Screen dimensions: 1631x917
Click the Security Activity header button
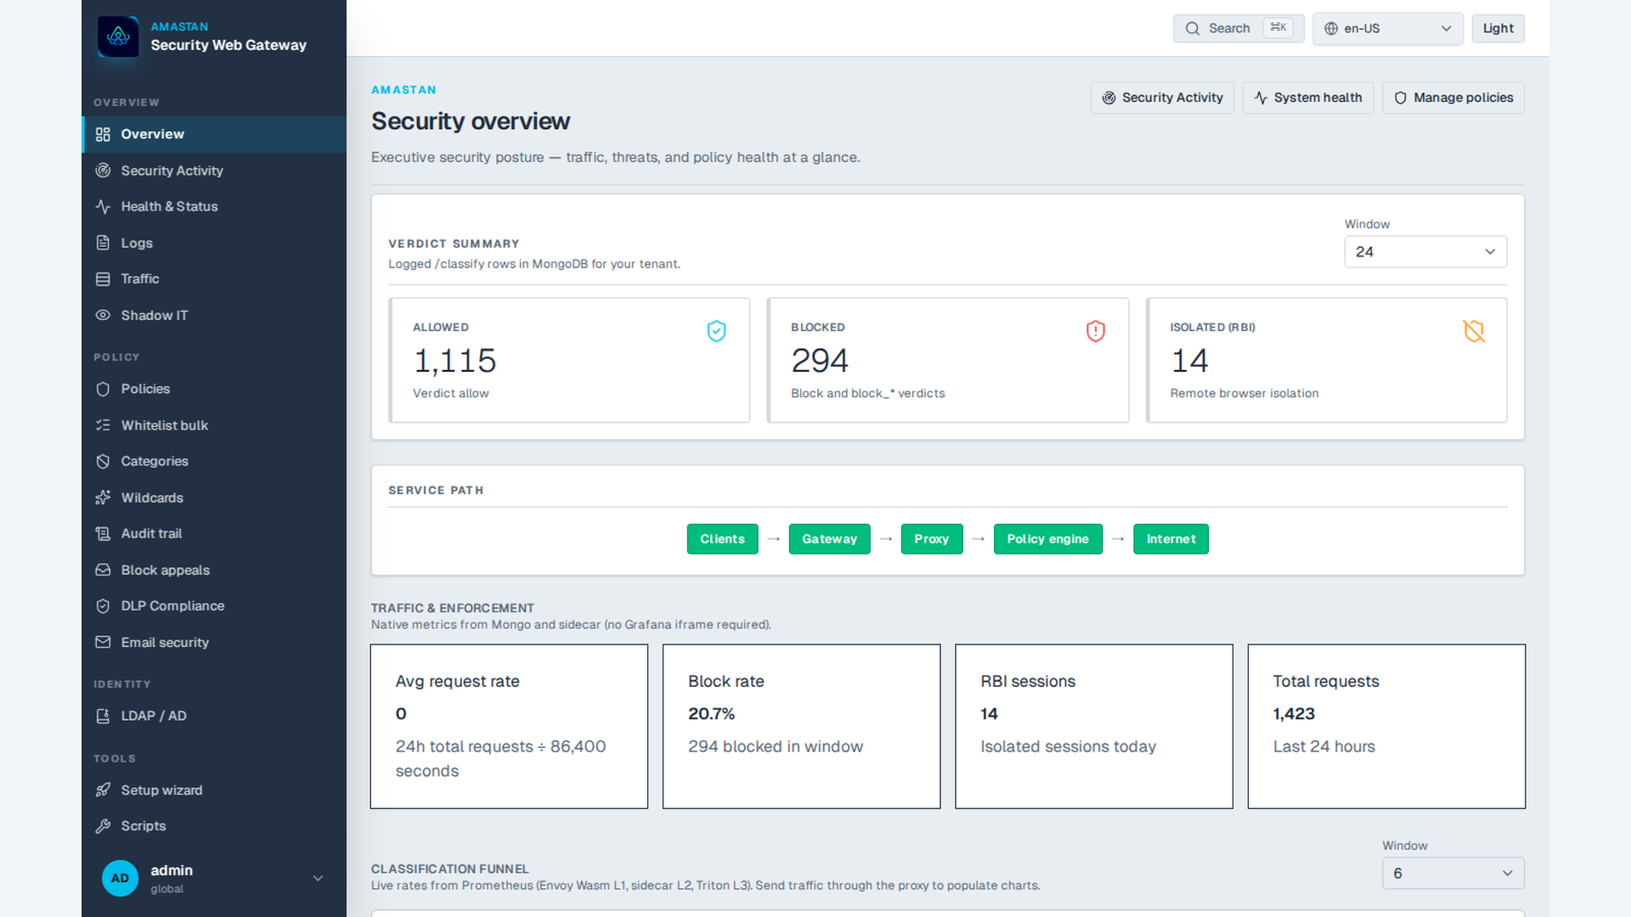(1162, 98)
